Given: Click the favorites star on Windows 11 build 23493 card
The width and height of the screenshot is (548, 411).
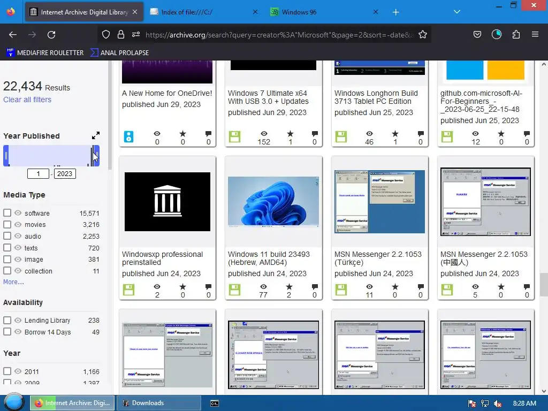Looking at the screenshot, I should point(289,287).
